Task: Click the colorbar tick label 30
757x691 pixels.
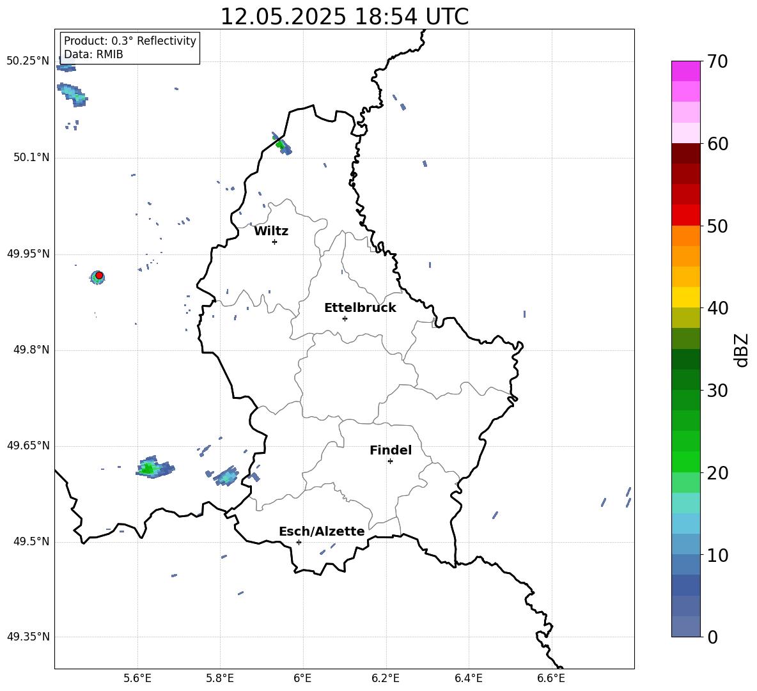Action: point(718,391)
